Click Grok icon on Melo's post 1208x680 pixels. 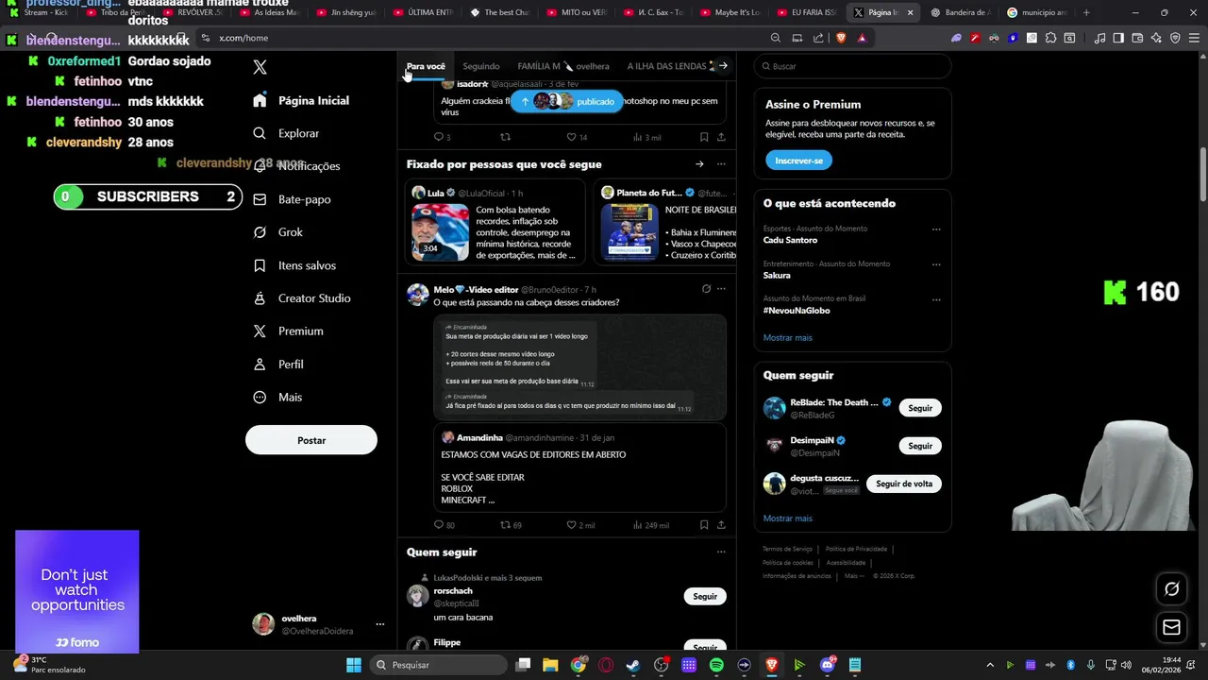pos(706,289)
